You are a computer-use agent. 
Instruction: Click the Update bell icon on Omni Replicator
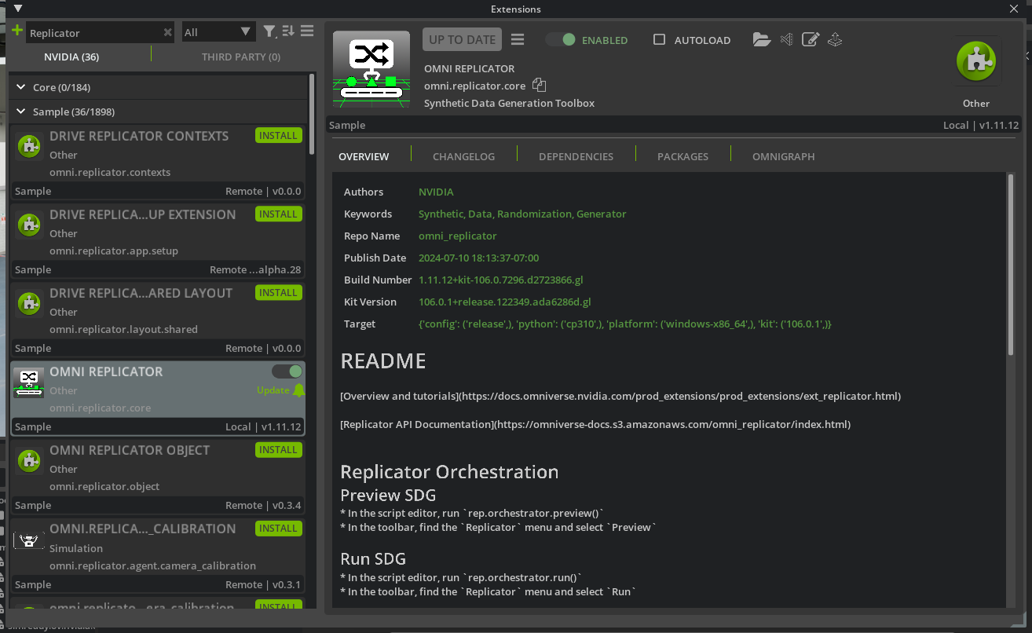298,390
